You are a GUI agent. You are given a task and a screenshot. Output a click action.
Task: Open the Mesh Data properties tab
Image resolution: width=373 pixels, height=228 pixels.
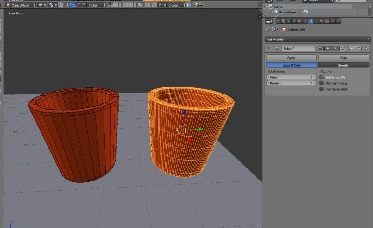click(x=316, y=21)
